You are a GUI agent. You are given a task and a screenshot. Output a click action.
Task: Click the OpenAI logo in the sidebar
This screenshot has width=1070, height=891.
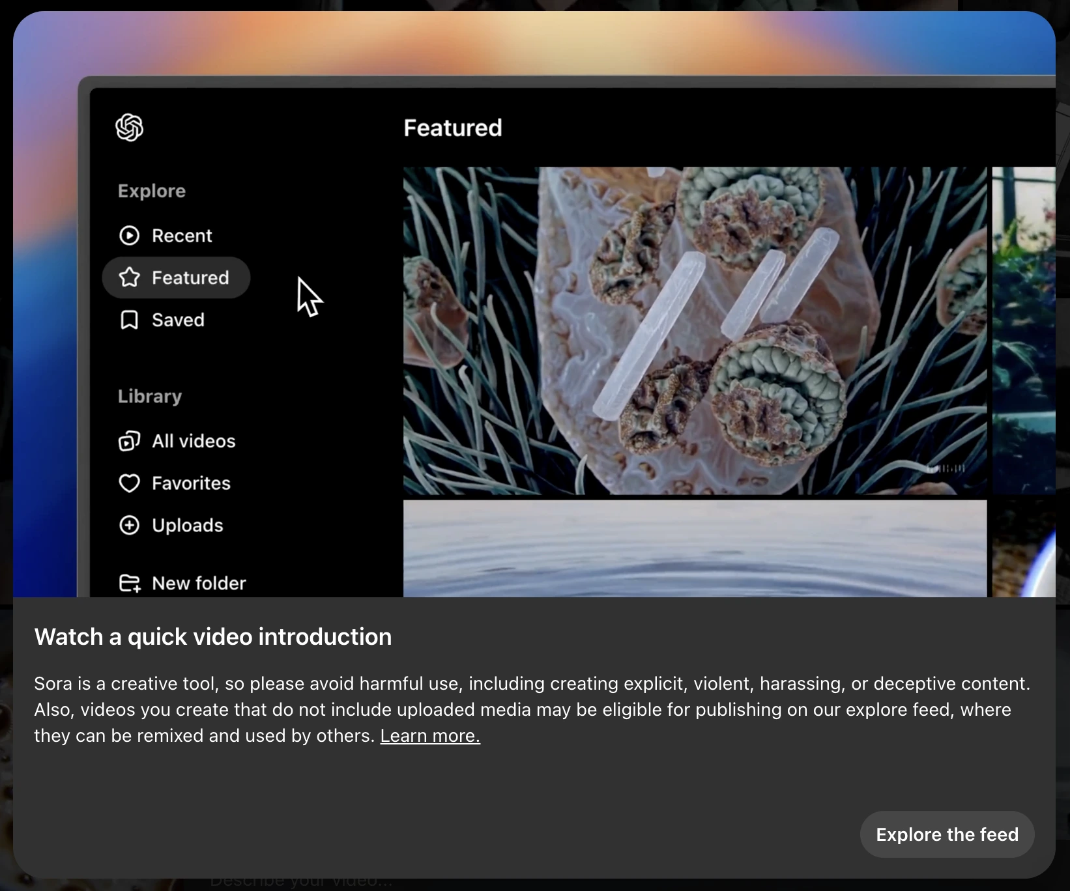click(x=129, y=127)
